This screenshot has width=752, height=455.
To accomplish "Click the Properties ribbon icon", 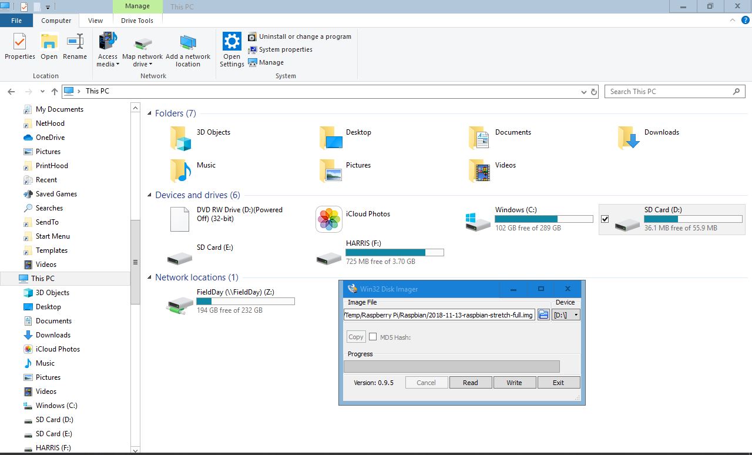I will pos(19,42).
